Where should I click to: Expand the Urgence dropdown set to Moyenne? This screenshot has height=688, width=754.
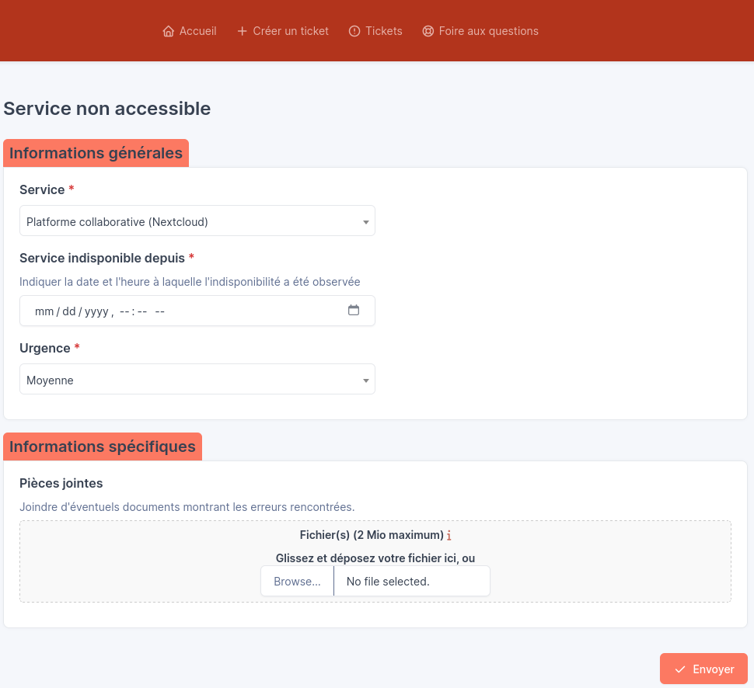tap(197, 380)
